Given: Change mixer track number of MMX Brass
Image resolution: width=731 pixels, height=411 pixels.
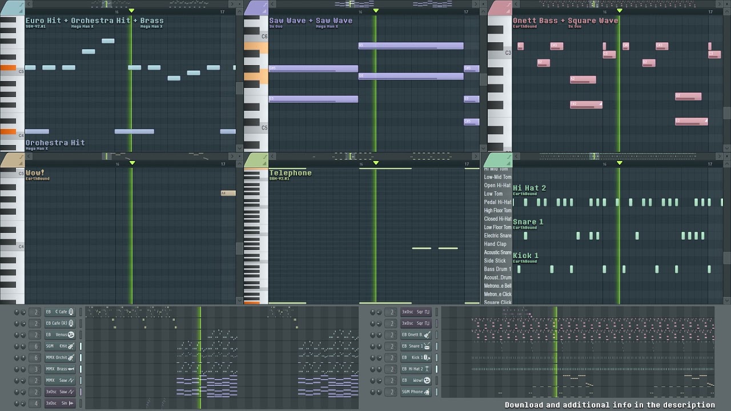Looking at the screenshot, I should click(x=35, y=369).
